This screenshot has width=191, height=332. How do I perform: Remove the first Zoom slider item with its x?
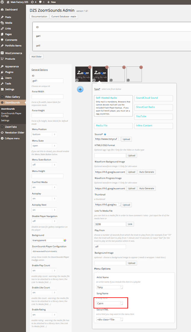click(x=89, y=67)
